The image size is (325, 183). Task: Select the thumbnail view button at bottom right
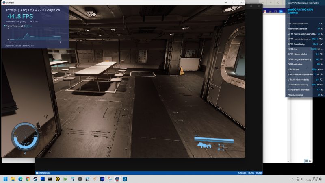pos(310,161)
